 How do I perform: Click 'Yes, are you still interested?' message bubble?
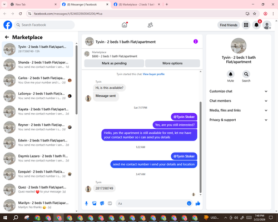175,125
